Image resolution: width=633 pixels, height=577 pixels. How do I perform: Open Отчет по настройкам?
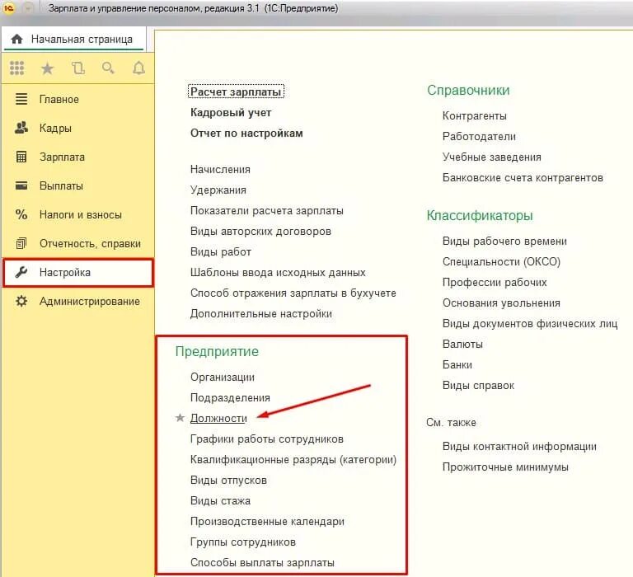246,134
